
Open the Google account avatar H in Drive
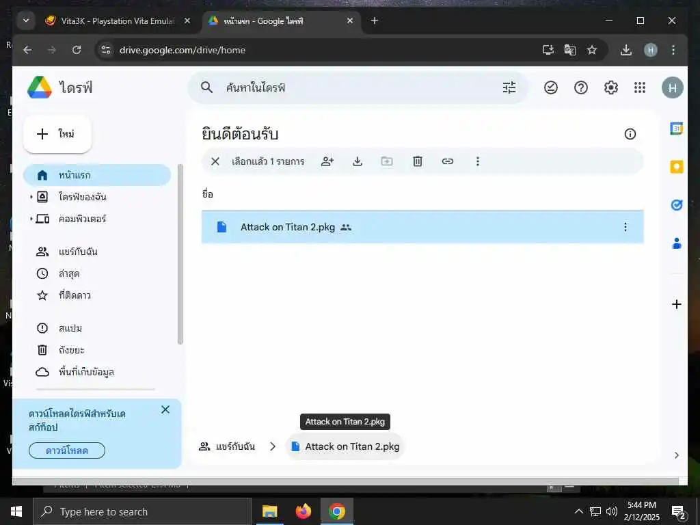click(673, 88)
